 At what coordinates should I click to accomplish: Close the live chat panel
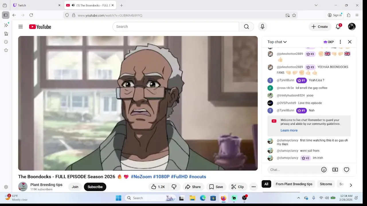click(350, 42)
